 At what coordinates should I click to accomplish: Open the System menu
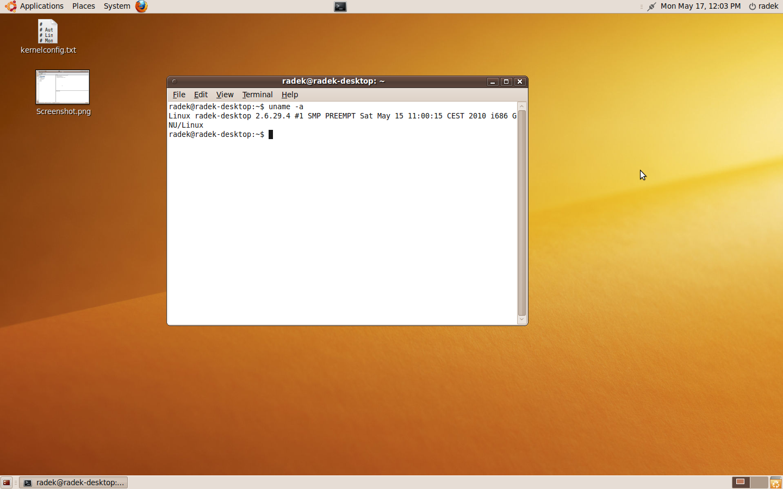pos(117,7)
